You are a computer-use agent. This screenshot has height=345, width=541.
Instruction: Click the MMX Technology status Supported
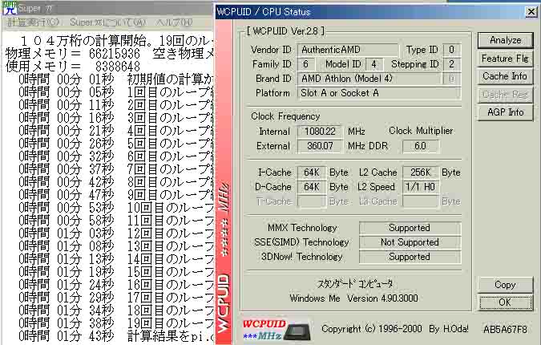click(x=410, y=228)
